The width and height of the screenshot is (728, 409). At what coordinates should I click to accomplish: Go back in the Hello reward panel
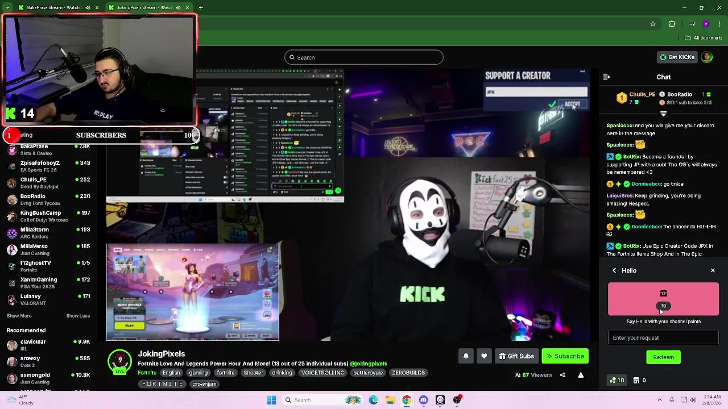(x=614, y=270)
